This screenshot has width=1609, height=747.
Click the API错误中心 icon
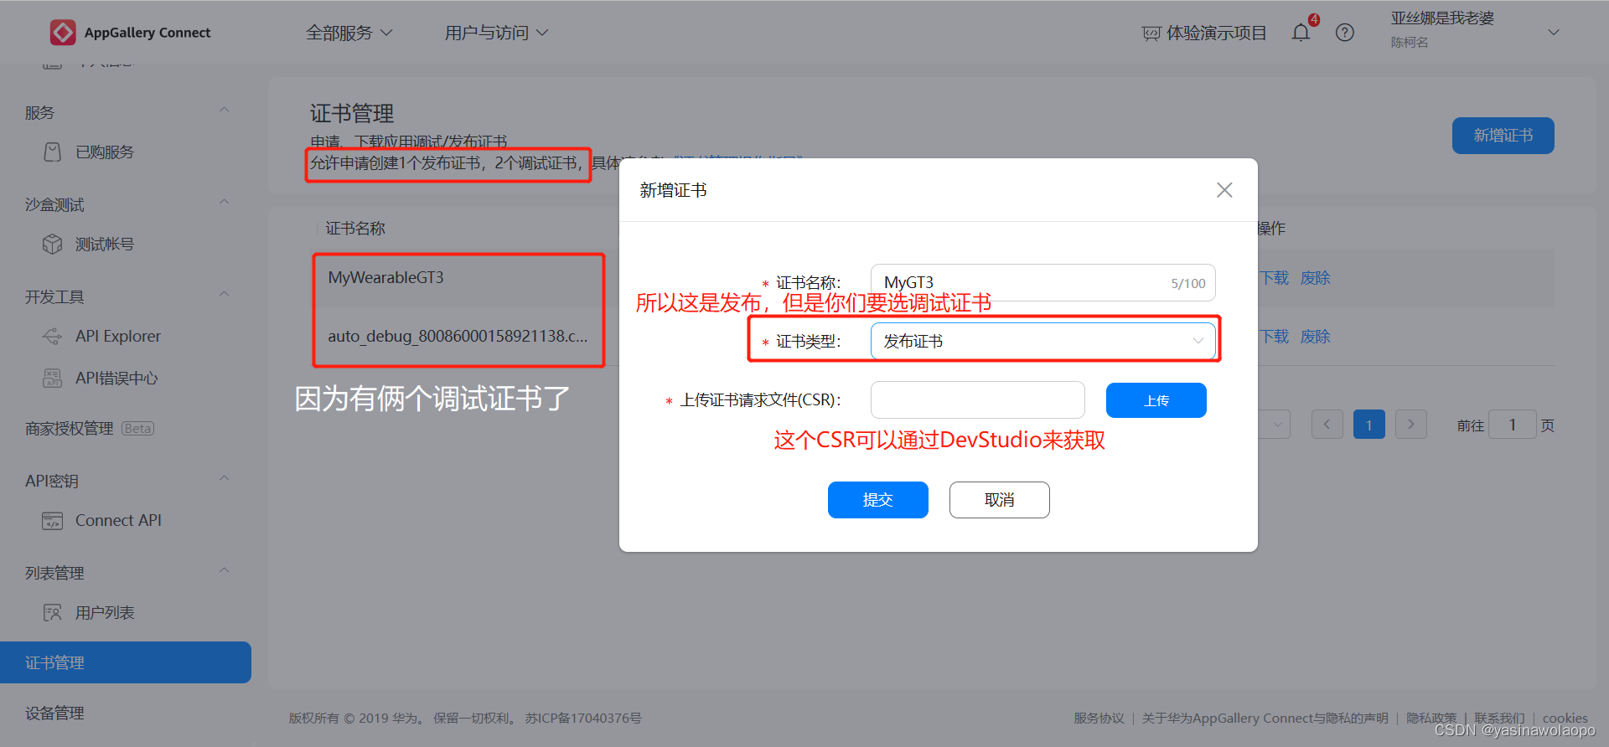click(53, 379)
